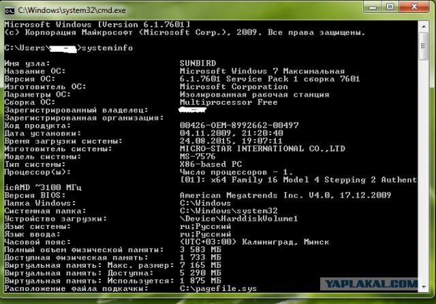Click available physical memory 1 733 МБ
Screen dimensions: 436x304
click(x=200, y=258)
